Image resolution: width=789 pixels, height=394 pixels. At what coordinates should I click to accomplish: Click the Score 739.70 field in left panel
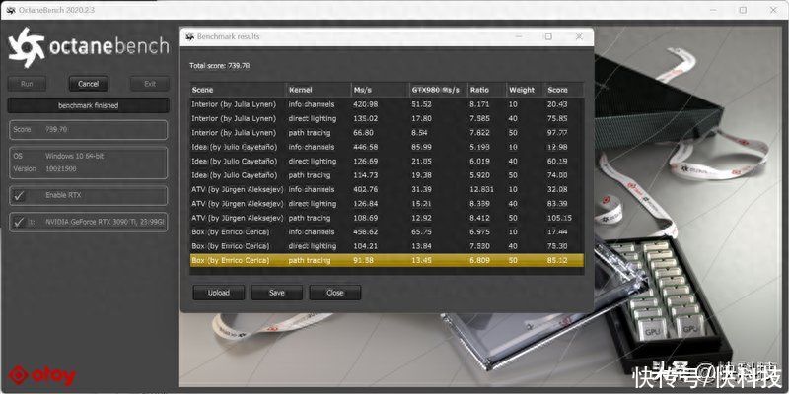pos(88,130)
